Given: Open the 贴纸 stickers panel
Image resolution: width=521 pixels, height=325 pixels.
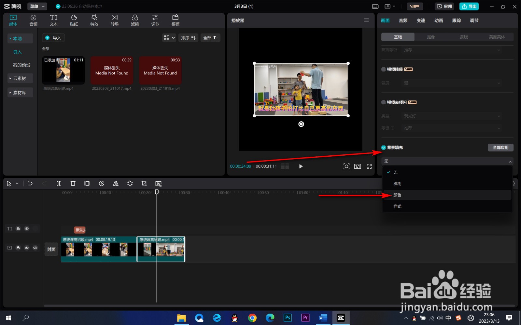Looking at the screenshot, I should pos(74,20).
